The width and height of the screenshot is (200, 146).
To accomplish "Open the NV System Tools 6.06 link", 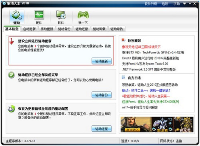I will pos(145,64).
